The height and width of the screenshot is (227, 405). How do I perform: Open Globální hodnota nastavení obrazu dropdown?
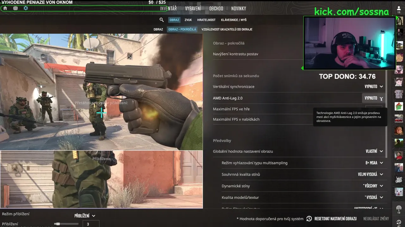374,151
